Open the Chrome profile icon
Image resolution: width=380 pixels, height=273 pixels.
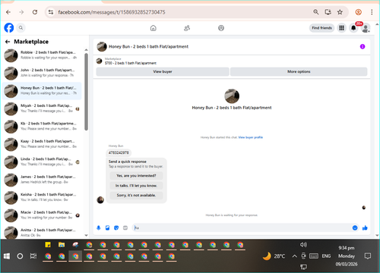(358, 12)
